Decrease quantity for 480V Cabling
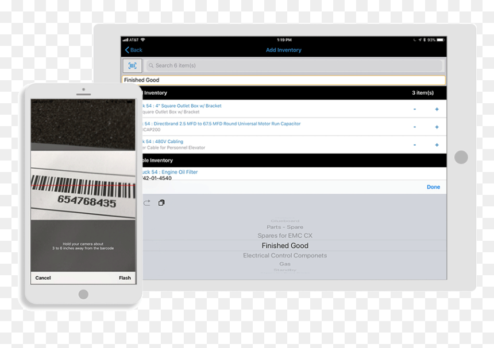This screenshot has width=494, height=348. coord(415,145)
